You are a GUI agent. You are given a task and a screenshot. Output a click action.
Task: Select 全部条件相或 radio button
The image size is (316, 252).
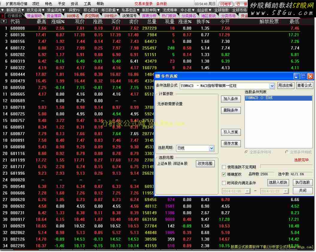tap(286, 152)
